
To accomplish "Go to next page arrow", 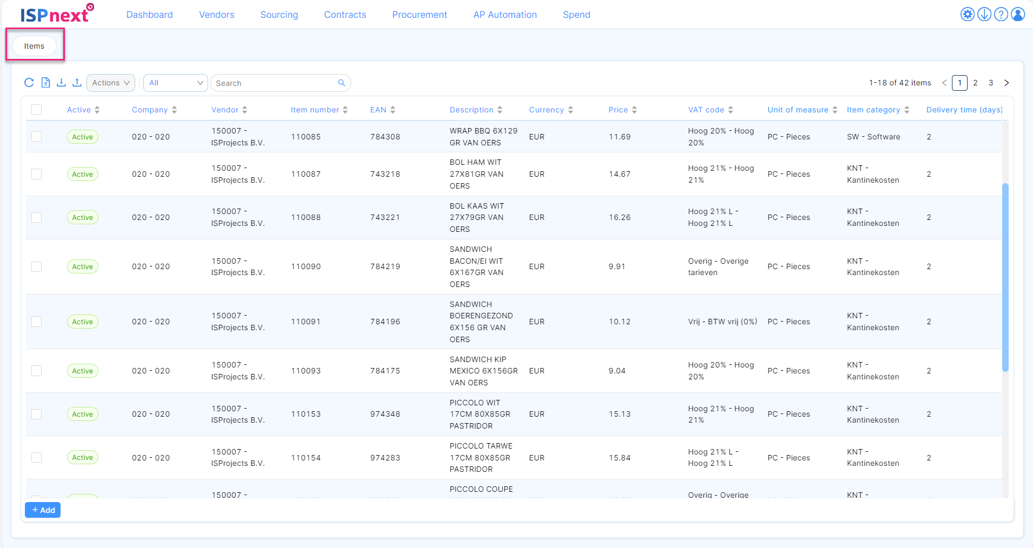I will tap(1007, 83).
